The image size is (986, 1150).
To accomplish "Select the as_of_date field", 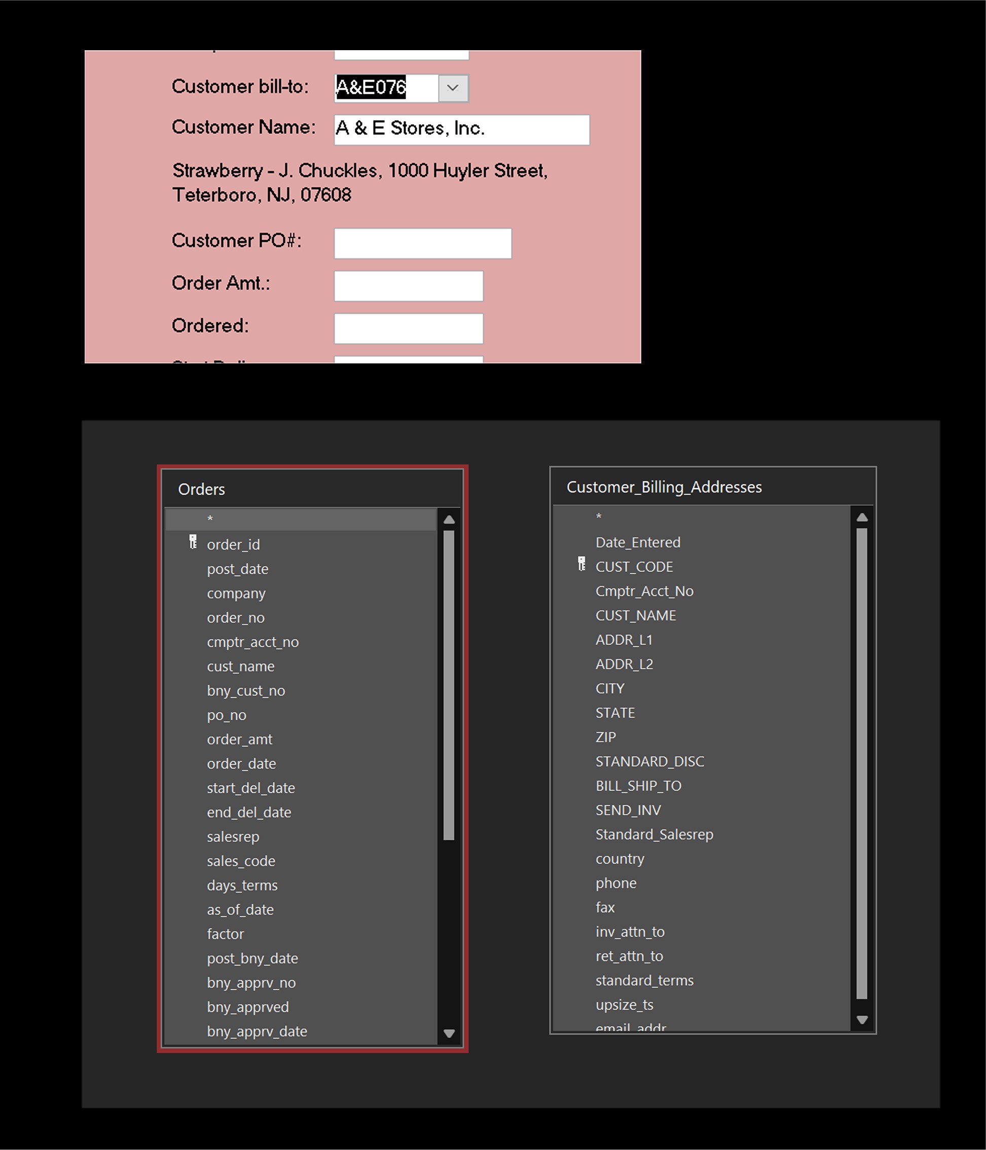I will 302,910.
